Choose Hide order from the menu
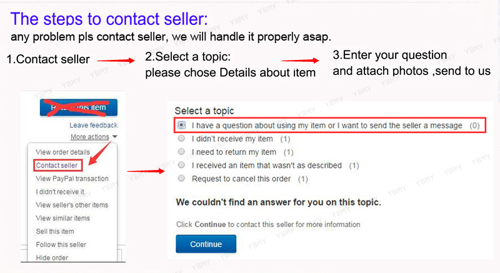The image size is (500, 273). 52,257
